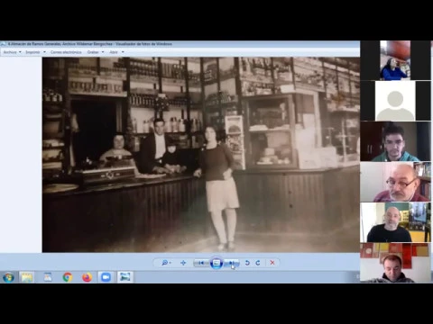This screenshot has width=433, height=324.
Task: Expand the Archivo dropdown arrow
Action: (20, 52)
